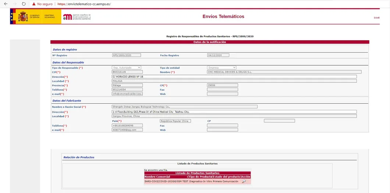Screen dimensions: 390x193
Task: Click the Estado del producto column header
Action: (x=226, y=177)
